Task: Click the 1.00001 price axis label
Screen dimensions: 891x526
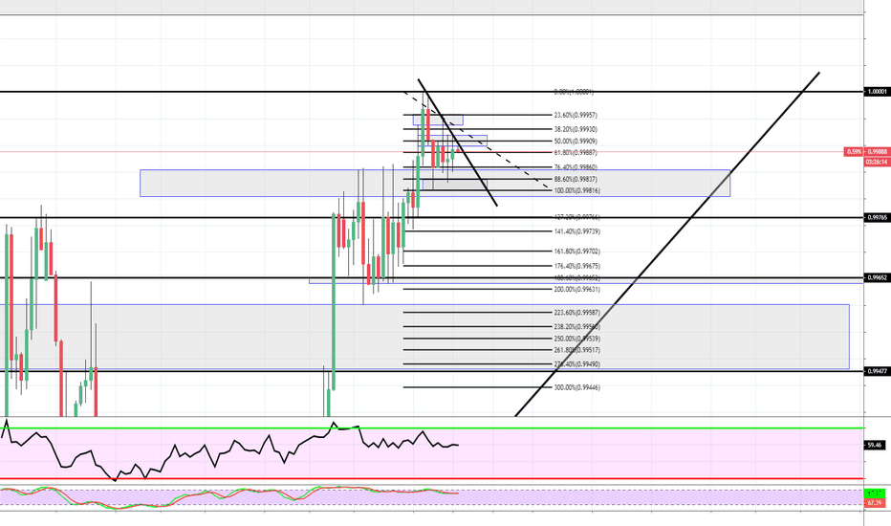Action: 877,92
